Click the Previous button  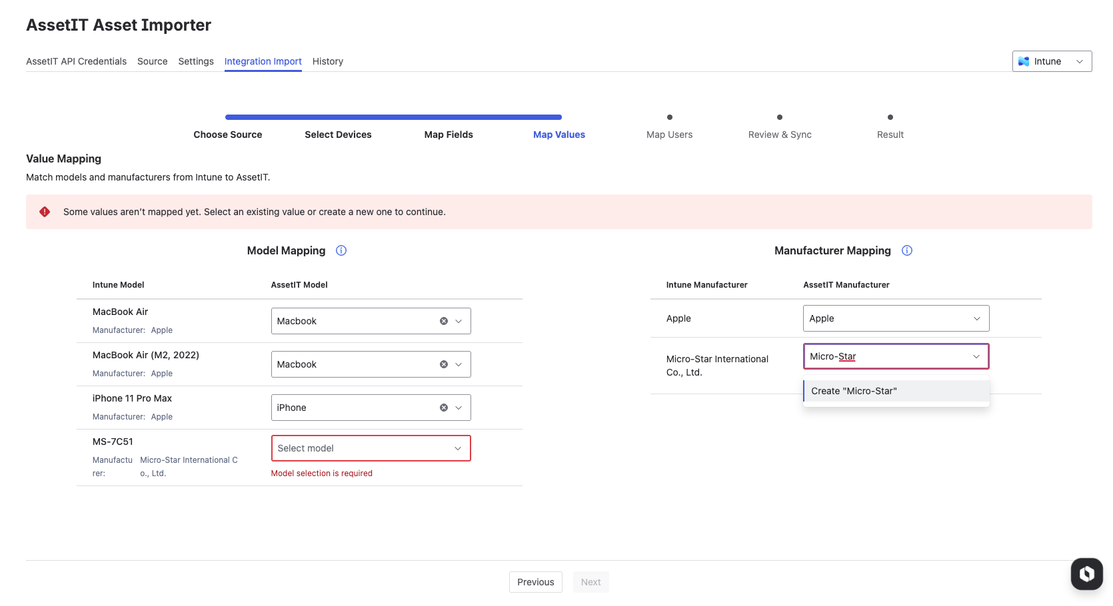535,582
